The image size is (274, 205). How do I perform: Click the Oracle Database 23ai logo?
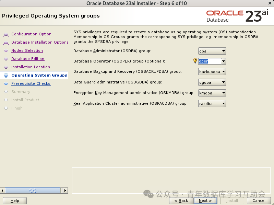pyautogui.click(x=237, y=16)
